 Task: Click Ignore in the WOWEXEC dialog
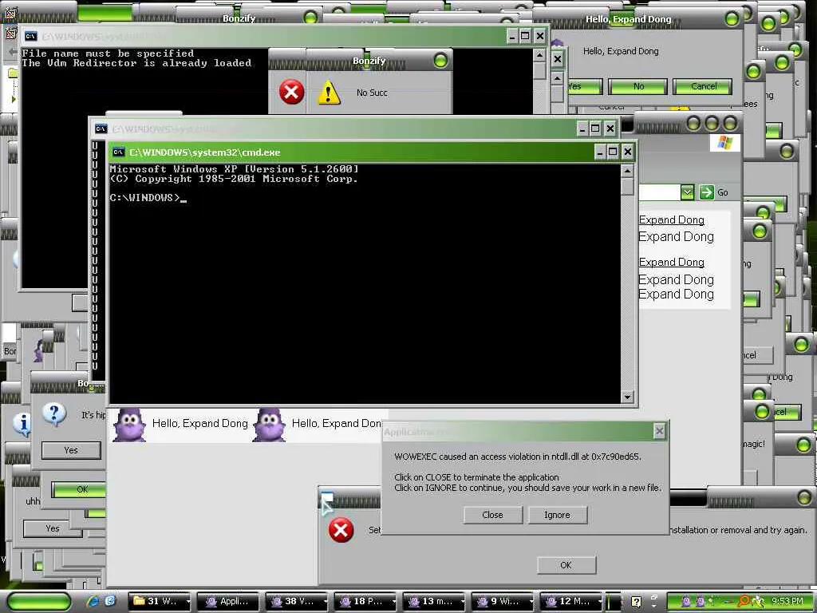(558, 515)
